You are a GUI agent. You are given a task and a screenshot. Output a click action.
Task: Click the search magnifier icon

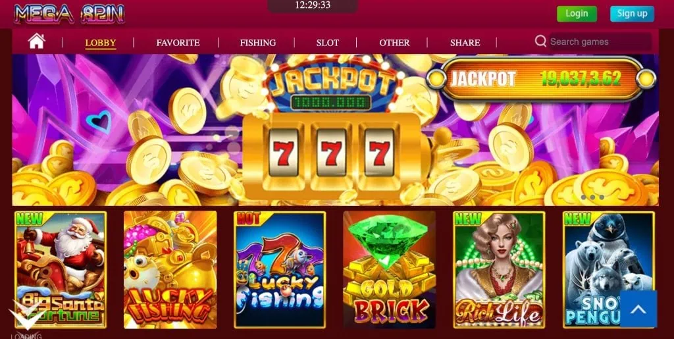540,41
